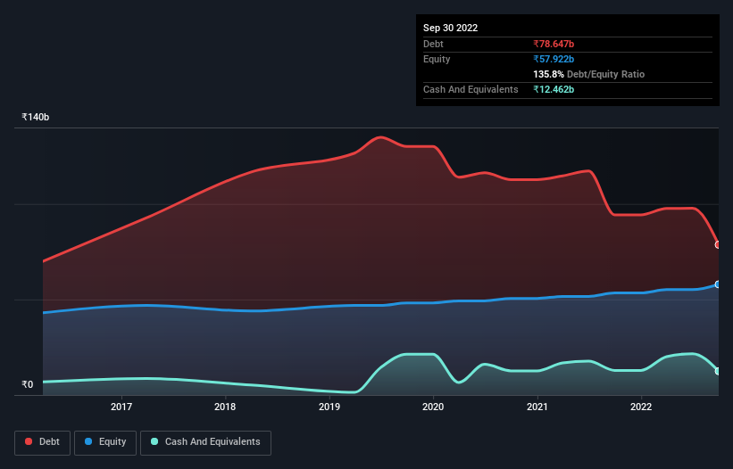Click the teal Cash legend dot
This screenshot has height=469, width=733.
(154, 441)
